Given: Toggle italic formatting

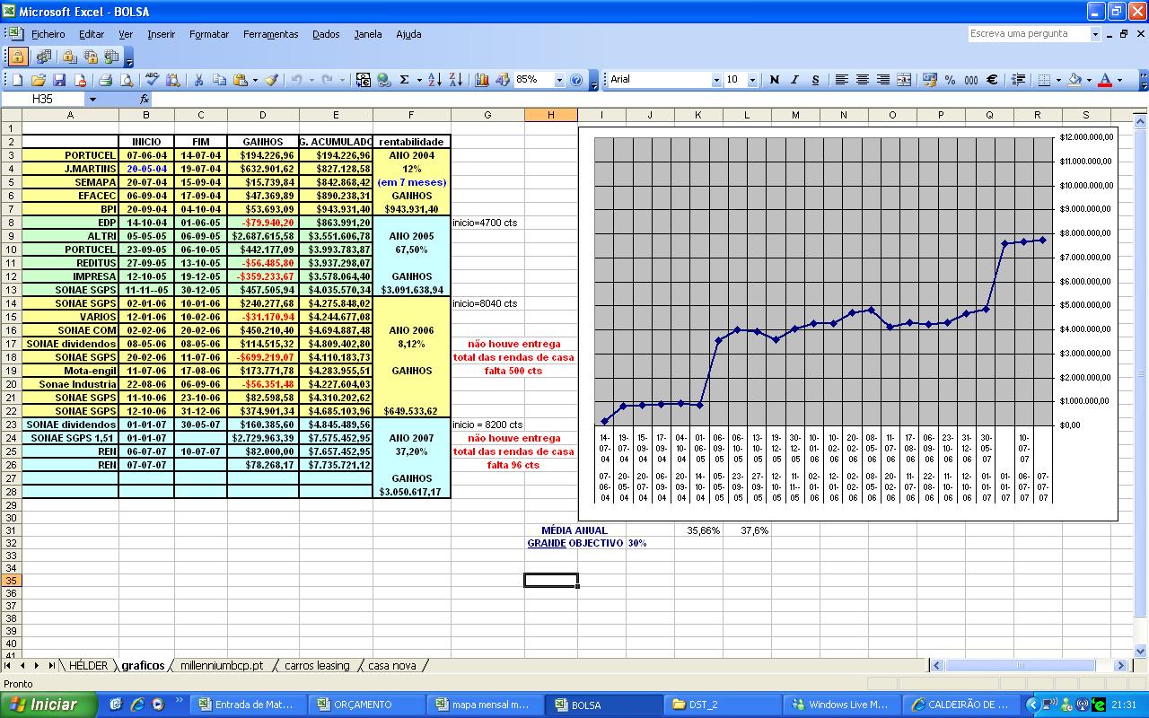Looking at the screenshot, I should (x=794, y=80).
